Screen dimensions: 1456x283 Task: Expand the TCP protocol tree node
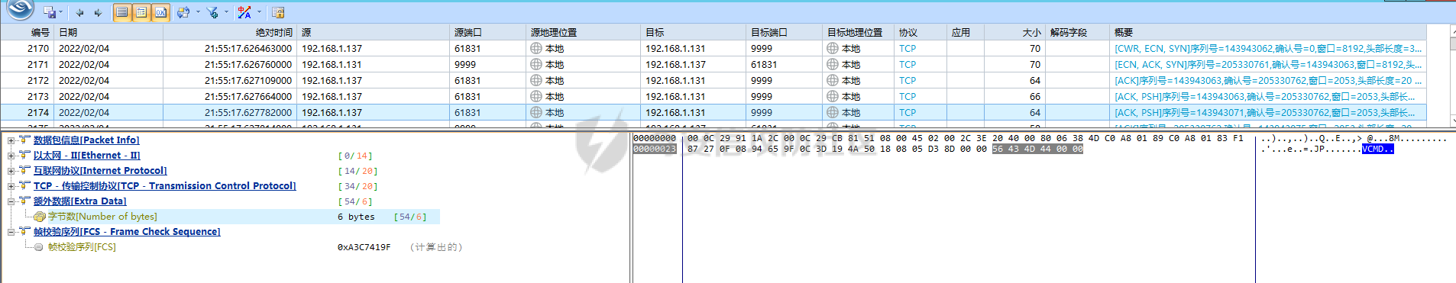tap(11, 186)
